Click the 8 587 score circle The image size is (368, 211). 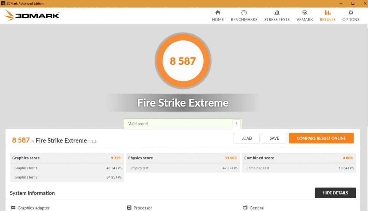click(x=183, y=61)
